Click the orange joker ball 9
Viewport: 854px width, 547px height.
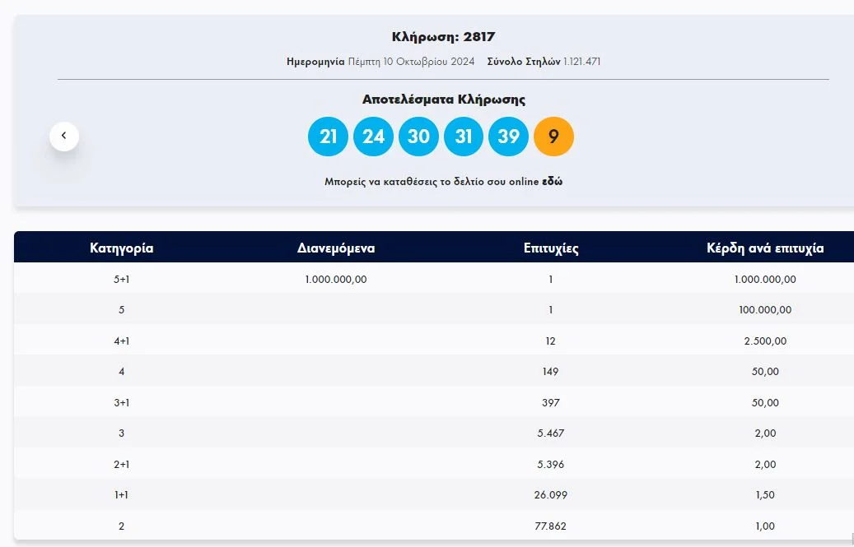pyautogui.click(x=553, y=136)
